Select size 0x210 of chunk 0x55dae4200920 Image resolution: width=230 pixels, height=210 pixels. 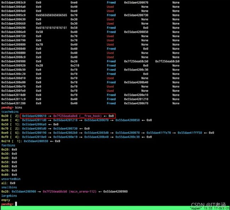[x=75, y=65]
